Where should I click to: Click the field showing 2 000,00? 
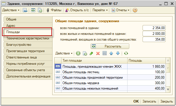pos(154,34)
